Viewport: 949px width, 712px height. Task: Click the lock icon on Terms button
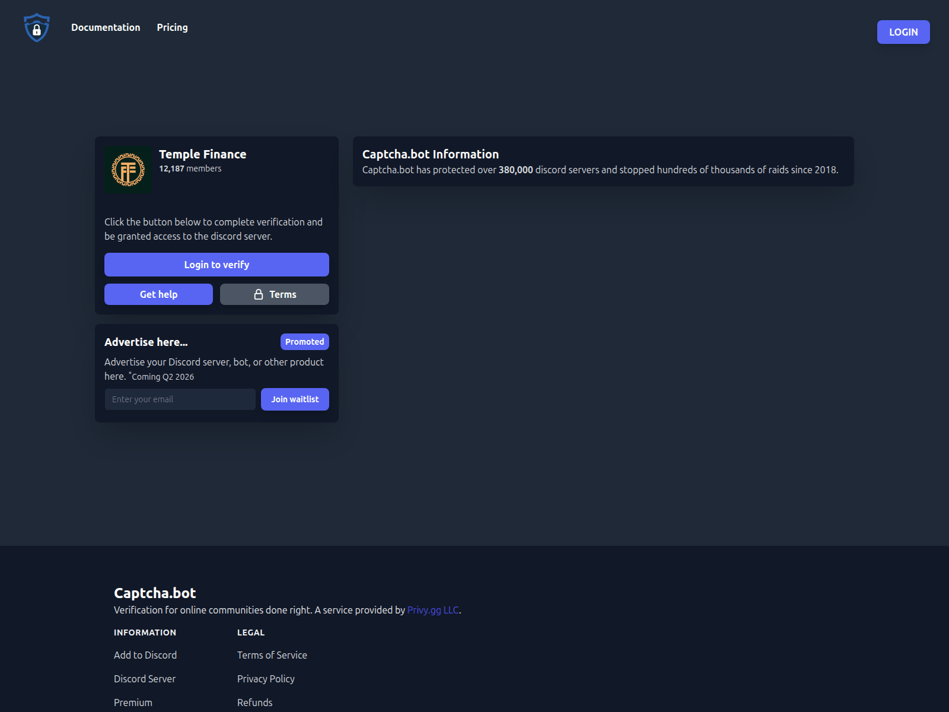pyautogui.click(x=259, y=294)
